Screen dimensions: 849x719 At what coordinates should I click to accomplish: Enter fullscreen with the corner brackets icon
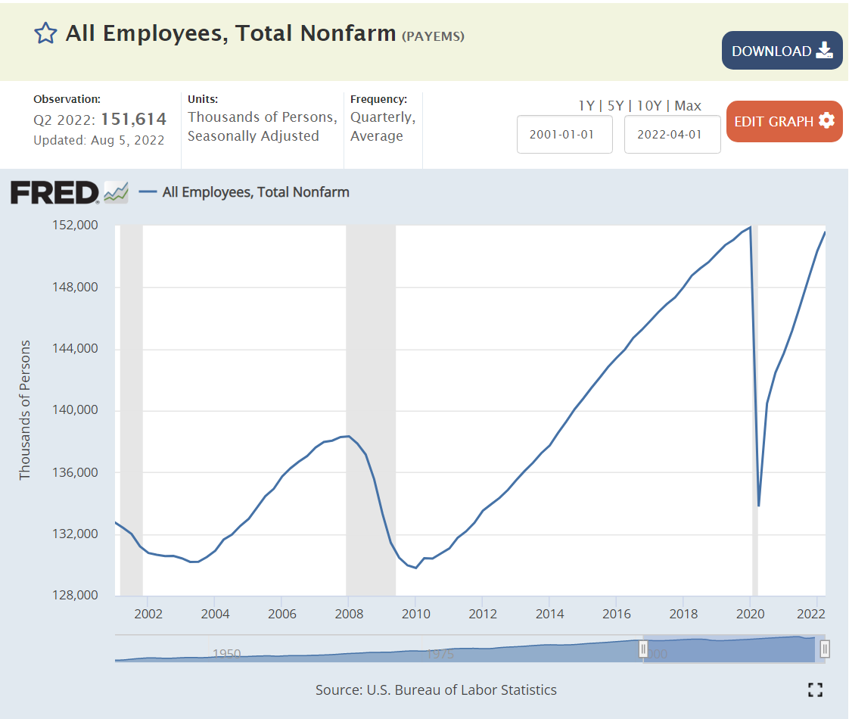pyautogui.click(x=815, y=689)
